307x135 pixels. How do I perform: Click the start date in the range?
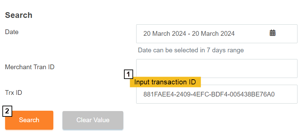click(165, 34)
